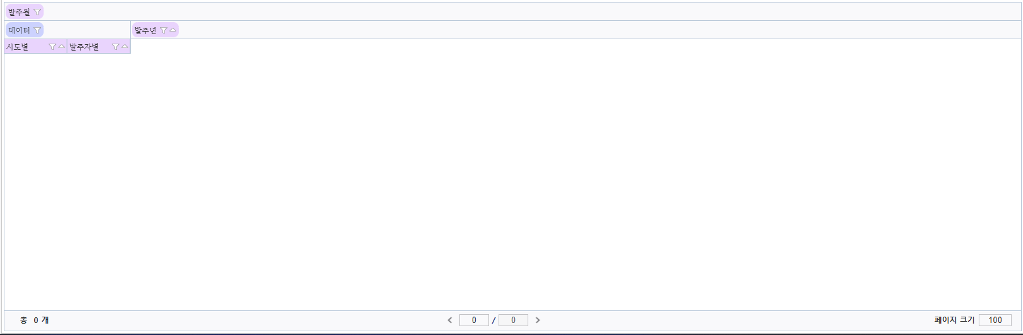Toggle sort order on 발주년 field
The height and width of the screenshot is (335, 1023).
(x=173, y=30)
